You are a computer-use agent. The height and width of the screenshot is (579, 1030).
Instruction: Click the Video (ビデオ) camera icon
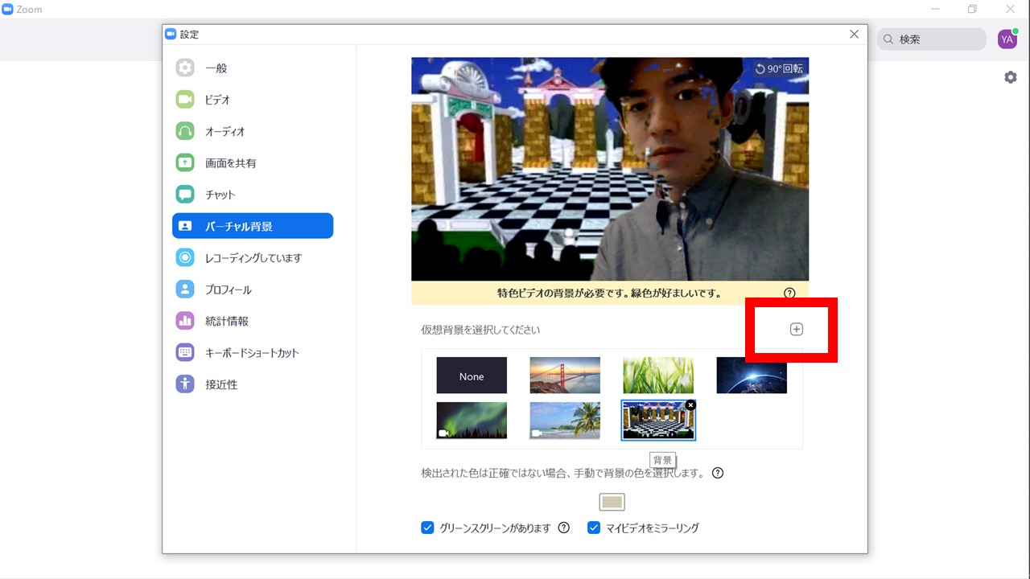(x=185, y=100)
